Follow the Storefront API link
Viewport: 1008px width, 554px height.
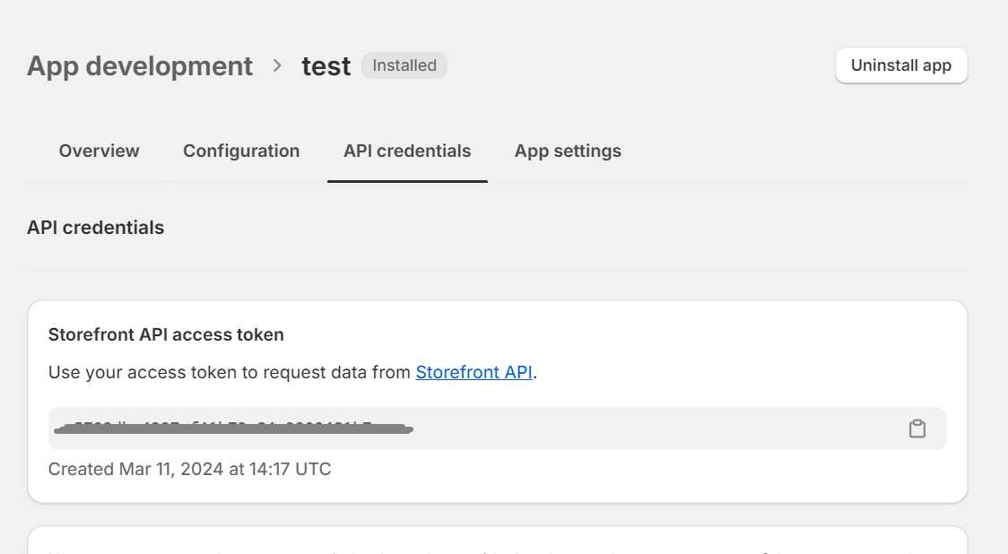(474, 372)
